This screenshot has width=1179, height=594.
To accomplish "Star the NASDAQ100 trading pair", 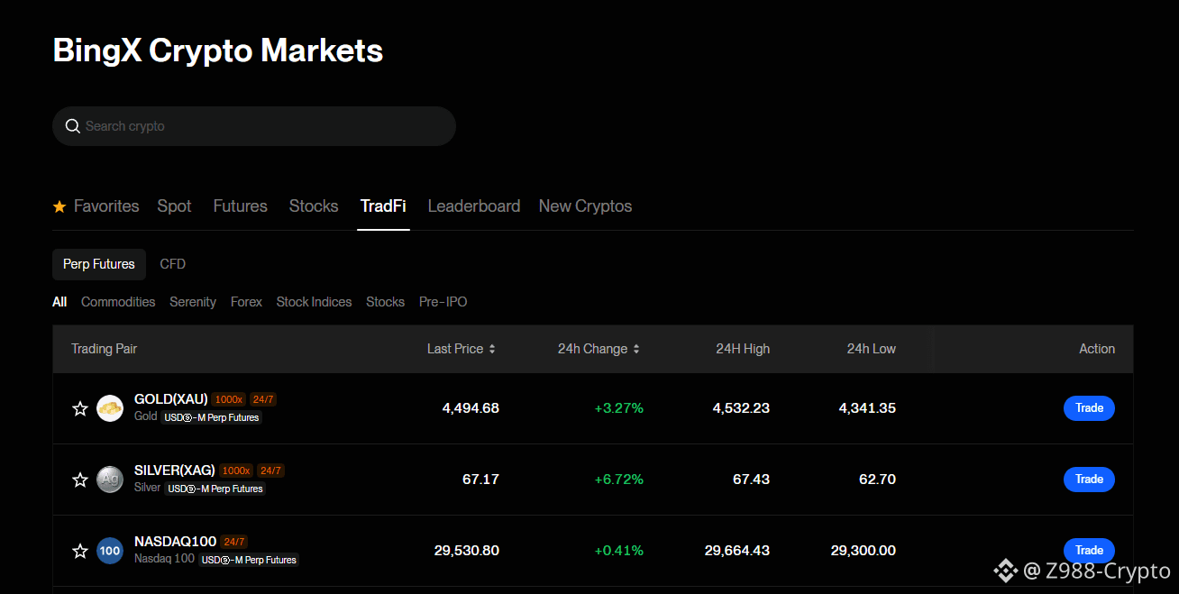I will pos(80,551).
